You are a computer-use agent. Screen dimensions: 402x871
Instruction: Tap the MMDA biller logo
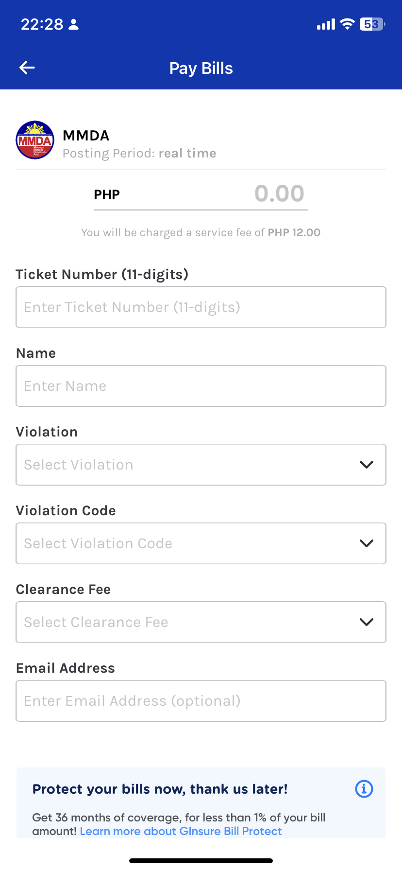pos(35,140)
